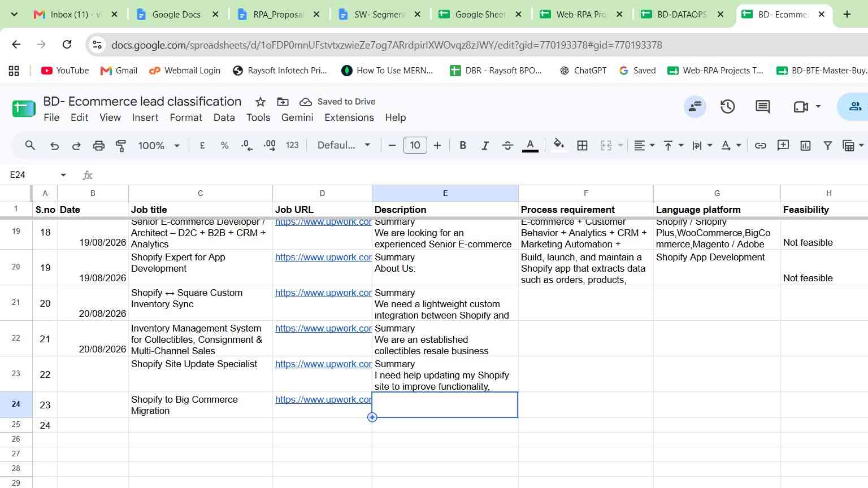
Task: Expand the cell name box dropdown
Action: point(63,175)
